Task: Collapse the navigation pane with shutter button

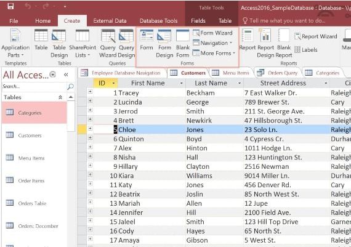Action: coord(66,75)
